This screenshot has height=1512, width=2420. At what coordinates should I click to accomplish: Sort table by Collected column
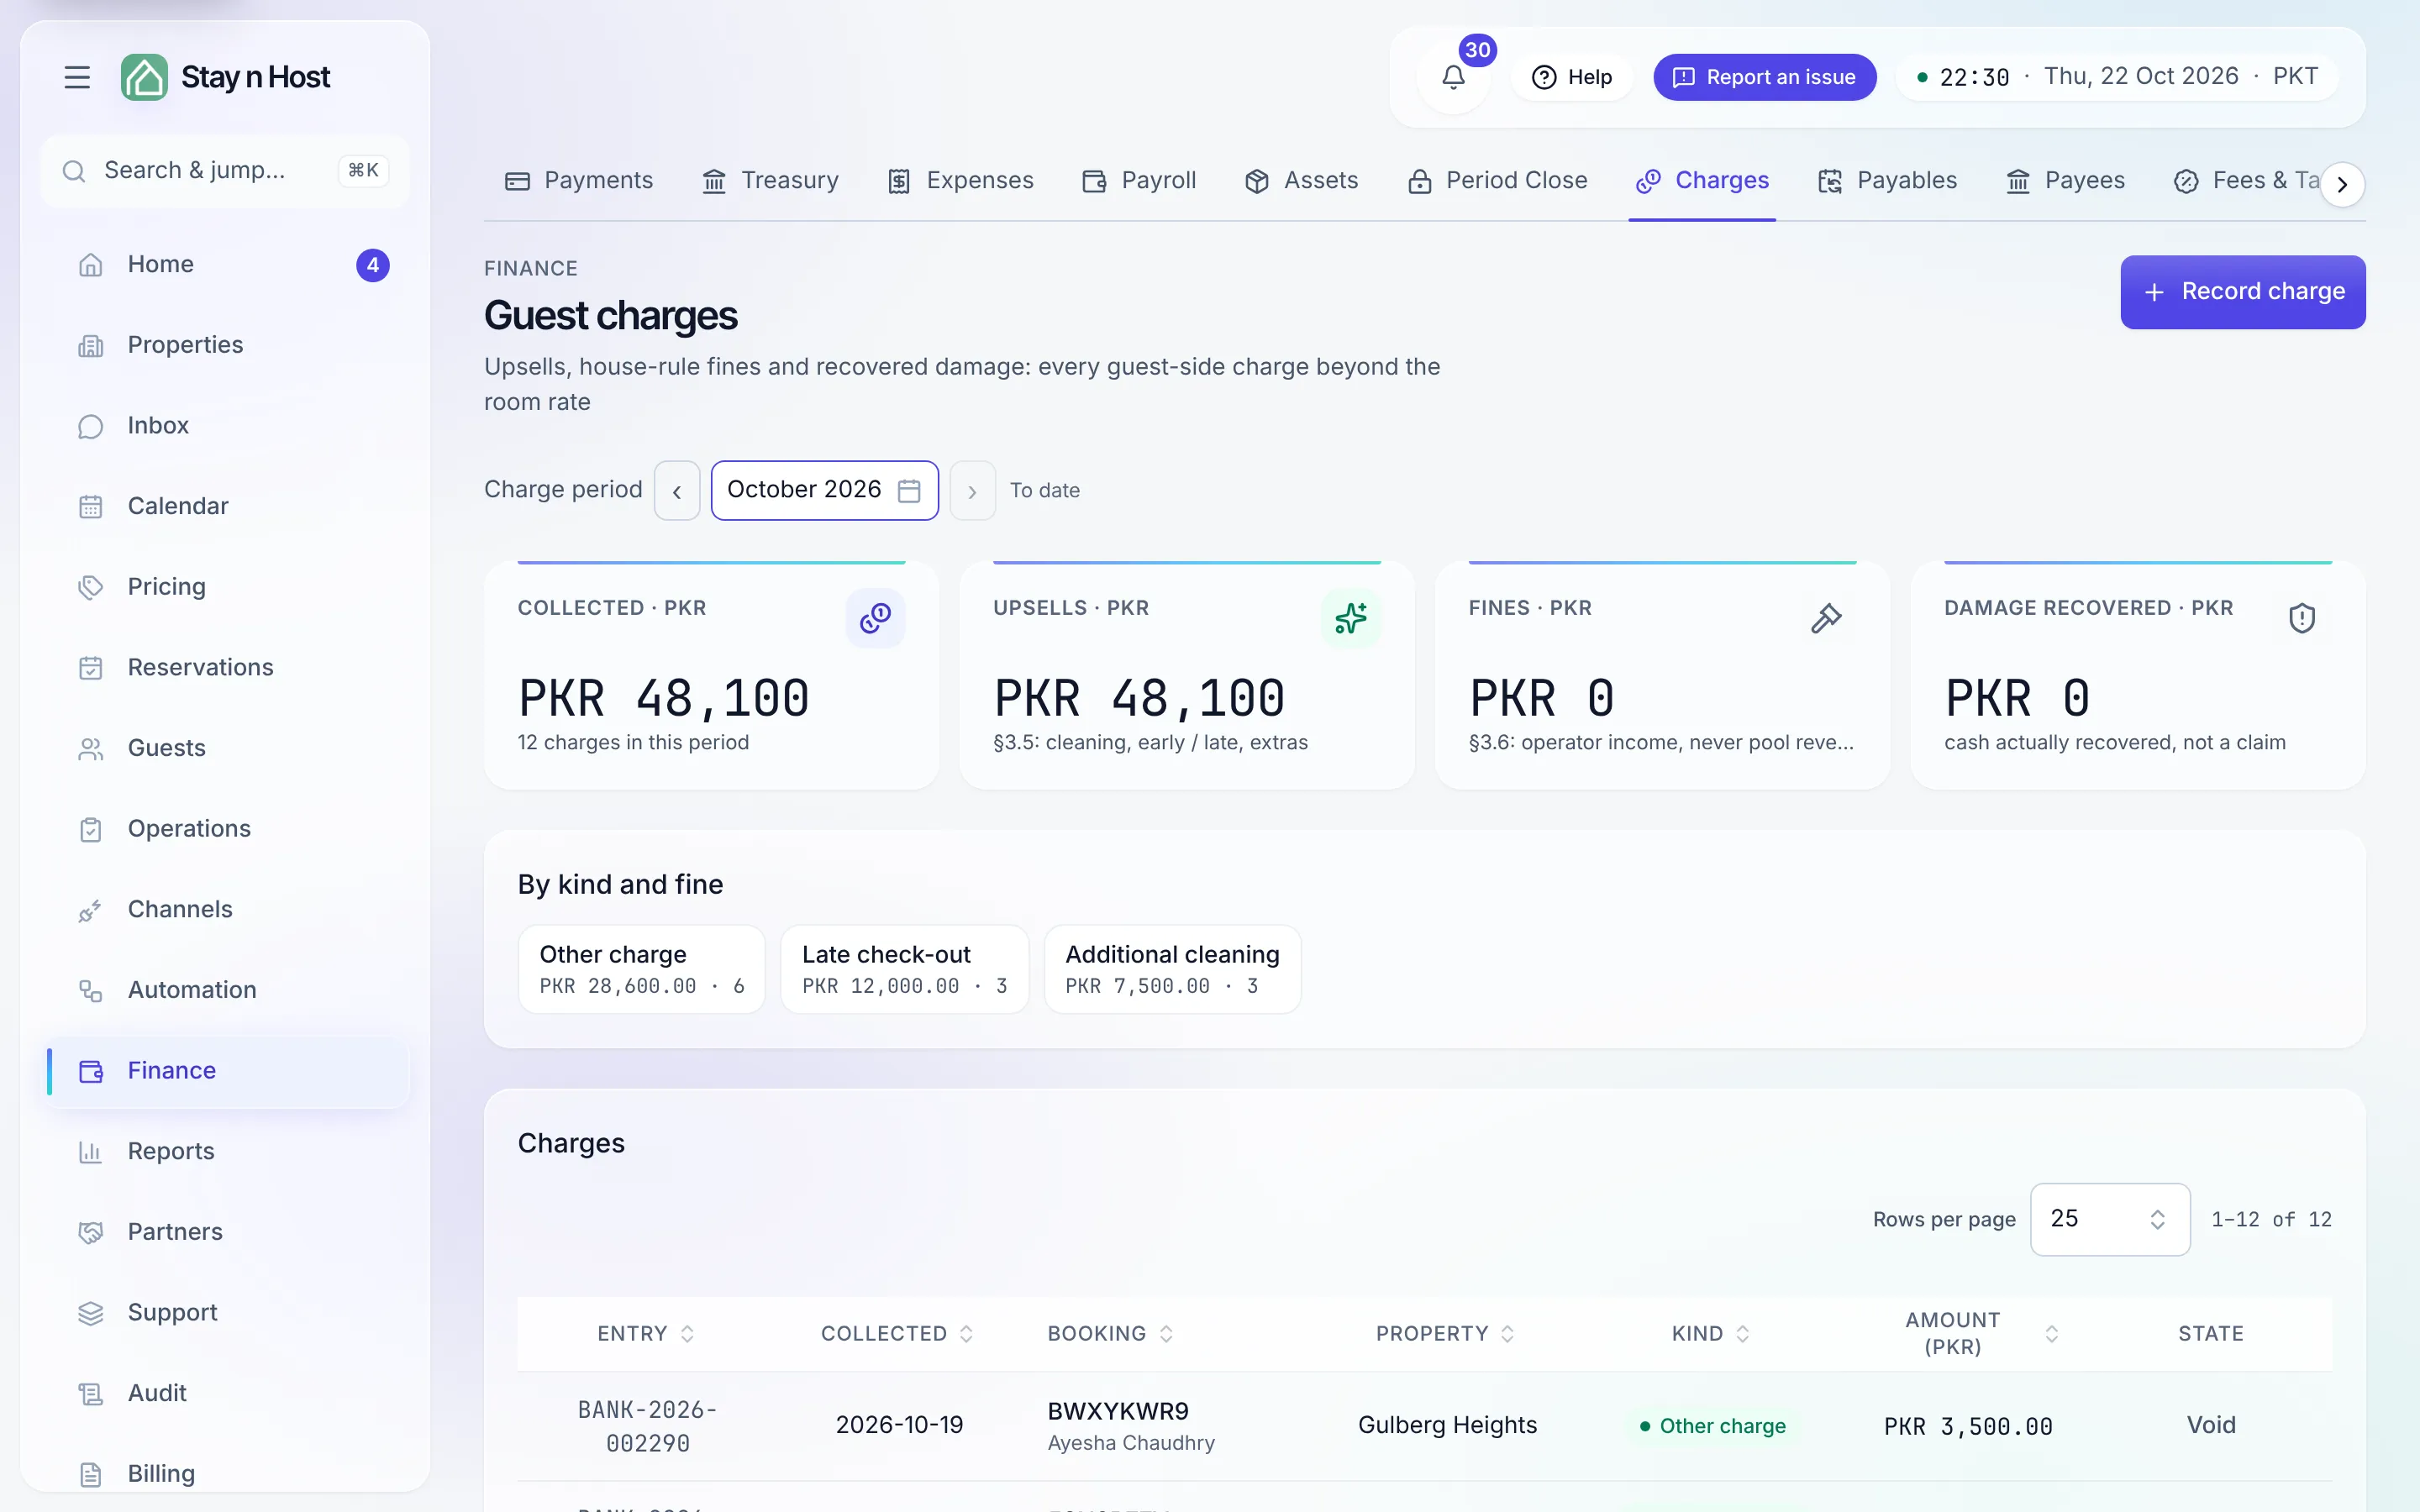point(897,1334)
